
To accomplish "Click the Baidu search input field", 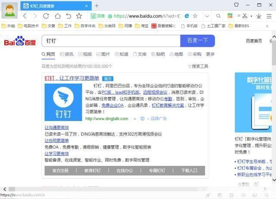I will (x=111, y=41).
